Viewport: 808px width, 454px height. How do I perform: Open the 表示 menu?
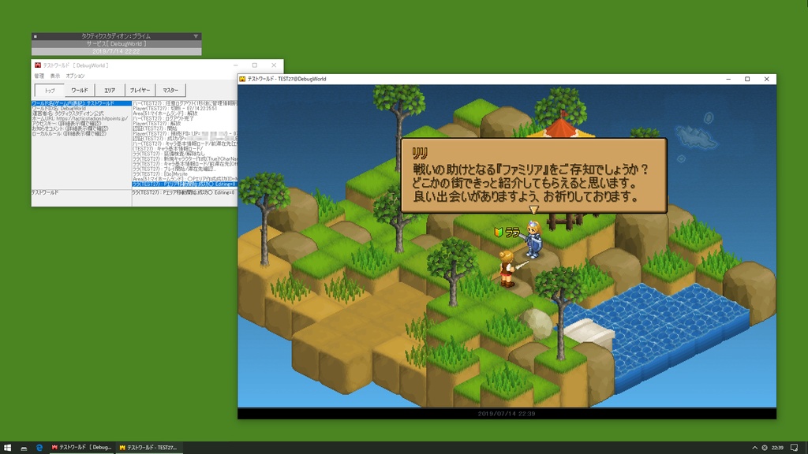click(55, 76)
